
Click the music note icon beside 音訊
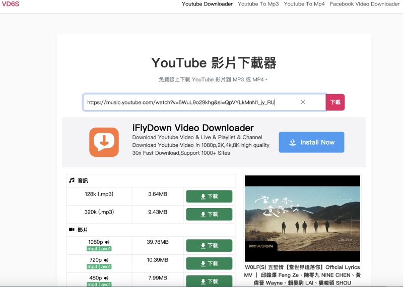[72, 180]
